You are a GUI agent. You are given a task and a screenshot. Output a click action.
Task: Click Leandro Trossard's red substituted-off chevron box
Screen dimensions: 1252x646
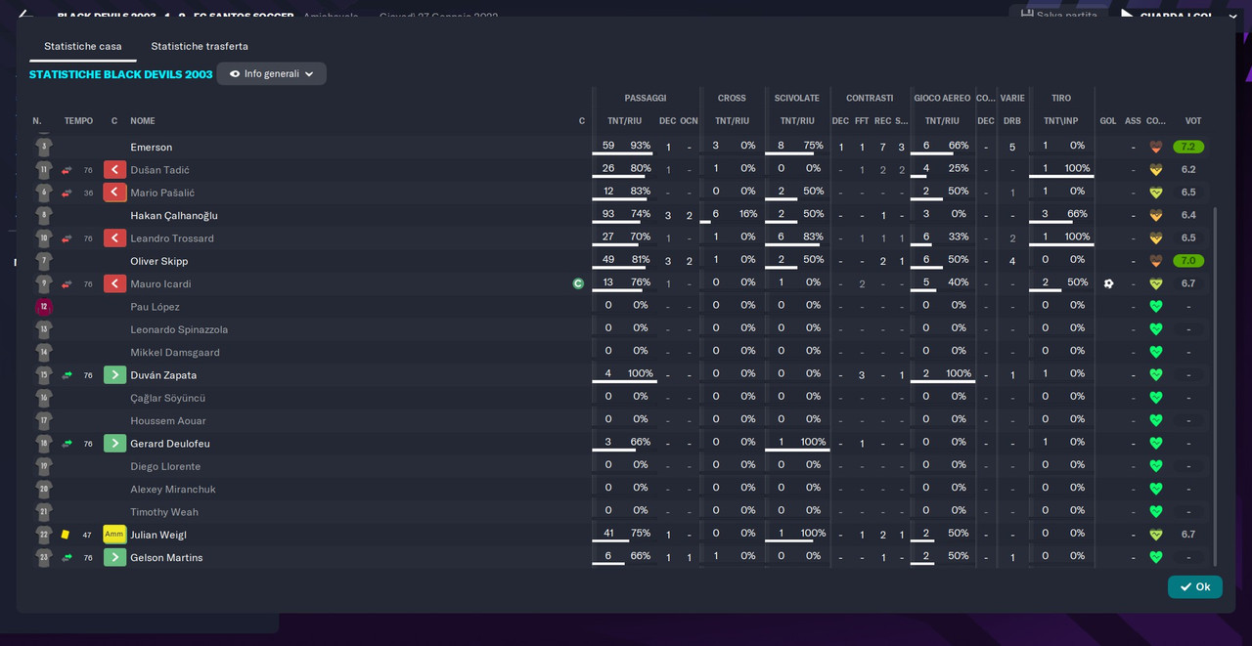coord(114,238)
